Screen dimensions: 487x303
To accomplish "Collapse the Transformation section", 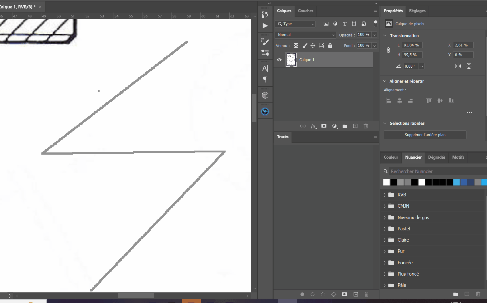I will (385, 36).
